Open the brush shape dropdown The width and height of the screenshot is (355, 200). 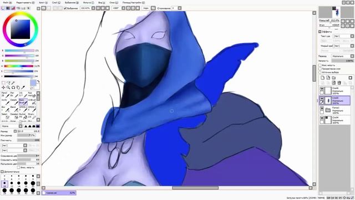click(14, 146)
